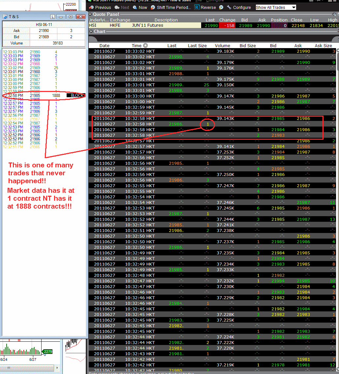The image size is (339, 374).
Task: Click the green 2279 volume label on chart
Action: (48, 352)
